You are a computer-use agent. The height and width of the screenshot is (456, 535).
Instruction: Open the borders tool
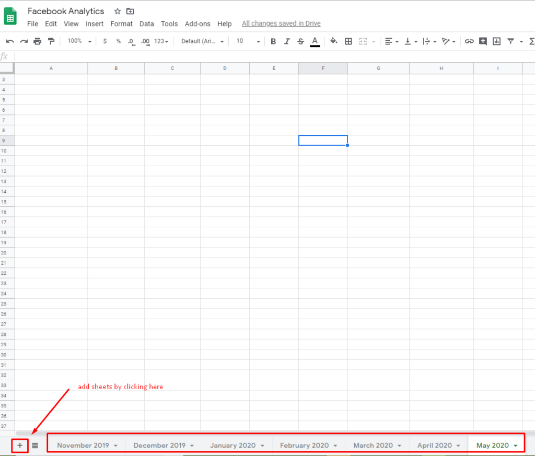pyautogui.click(x=348, y=41)
